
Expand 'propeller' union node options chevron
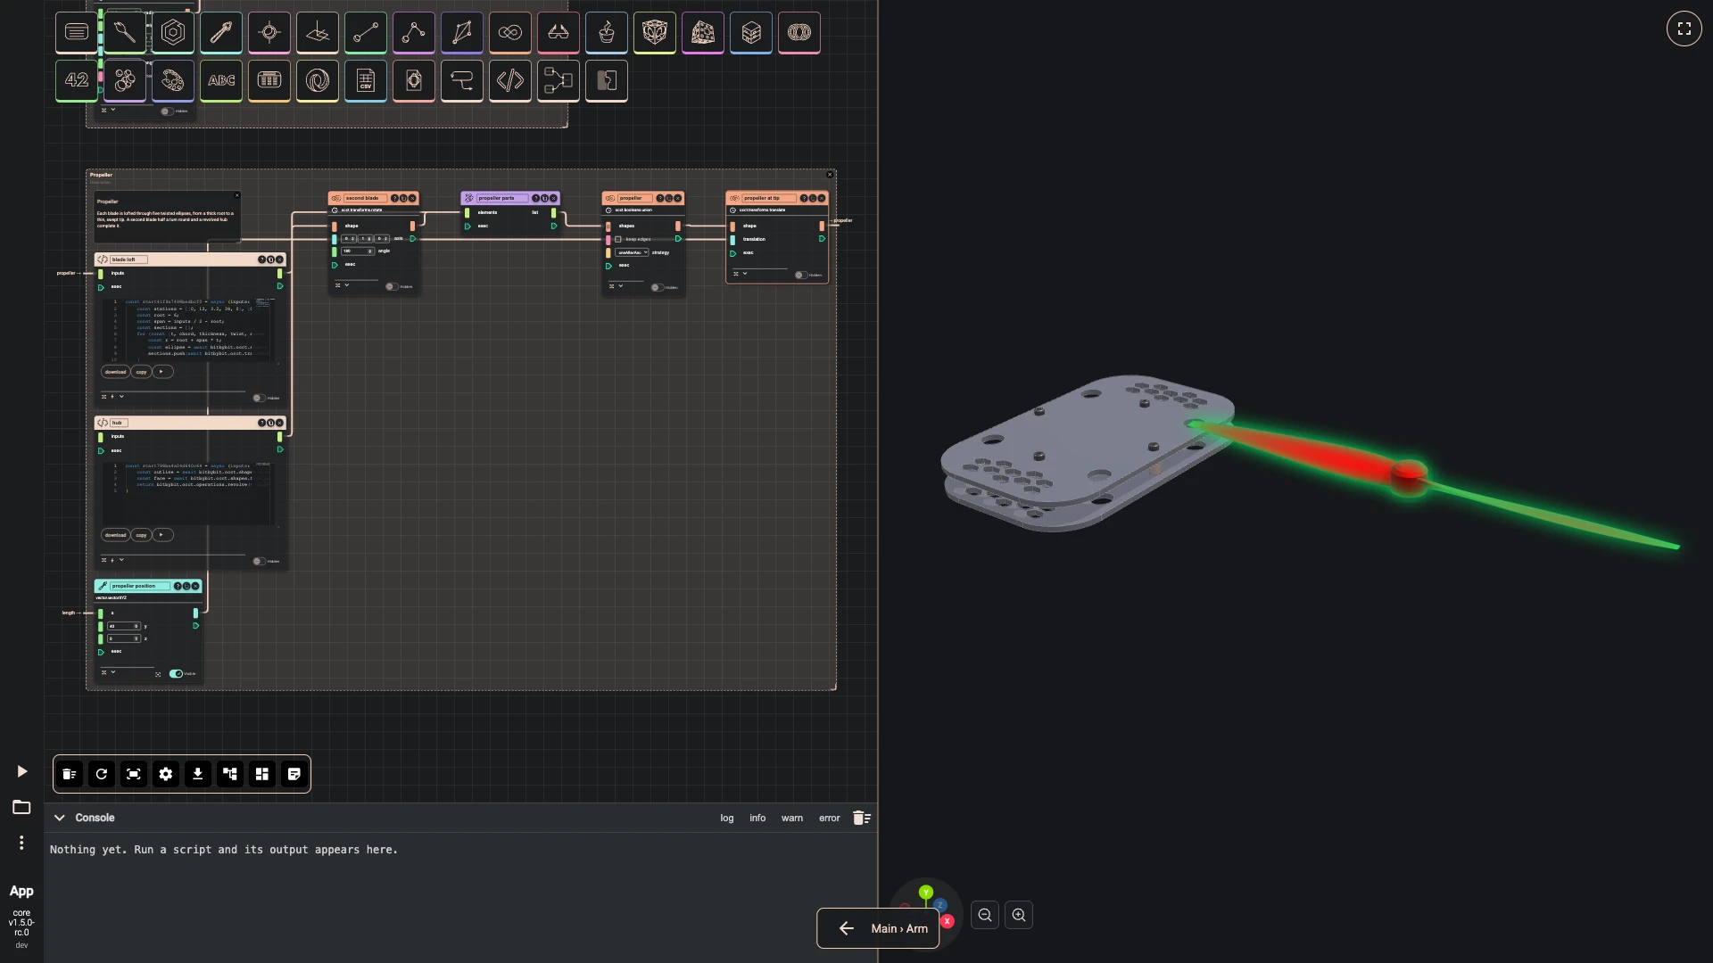pos(620,286)
